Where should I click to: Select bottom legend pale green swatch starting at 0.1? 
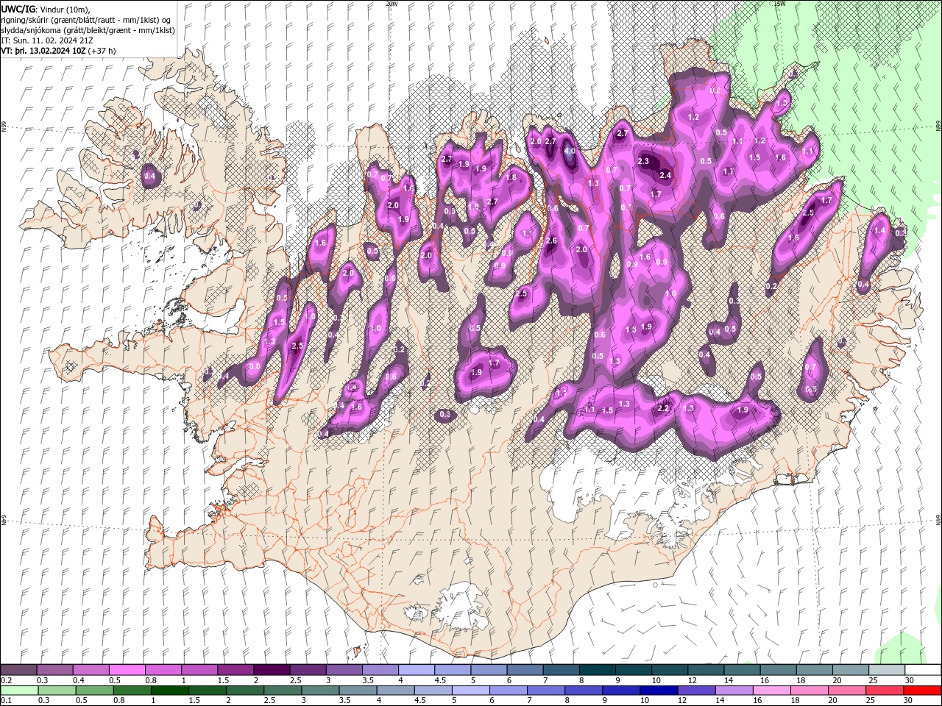tap(18, 691)
